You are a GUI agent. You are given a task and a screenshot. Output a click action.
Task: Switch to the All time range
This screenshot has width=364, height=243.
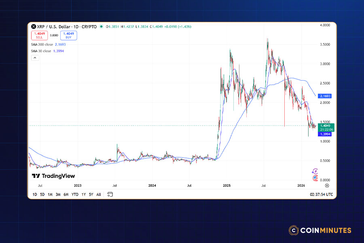[99, 194]
